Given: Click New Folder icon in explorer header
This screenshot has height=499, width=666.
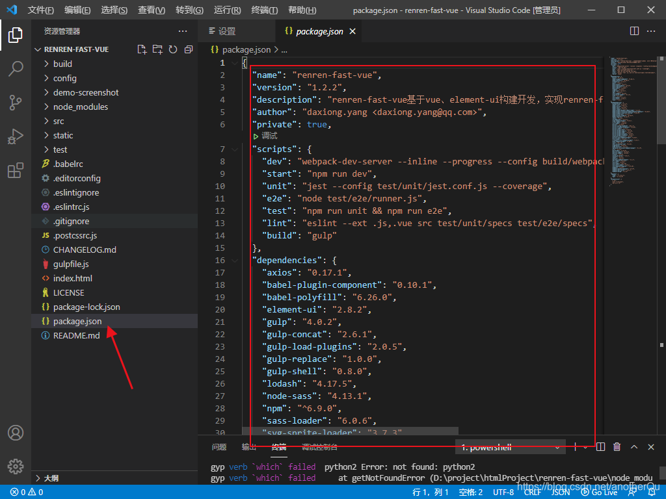Looking at the screenshot, I should coord(157,49).
